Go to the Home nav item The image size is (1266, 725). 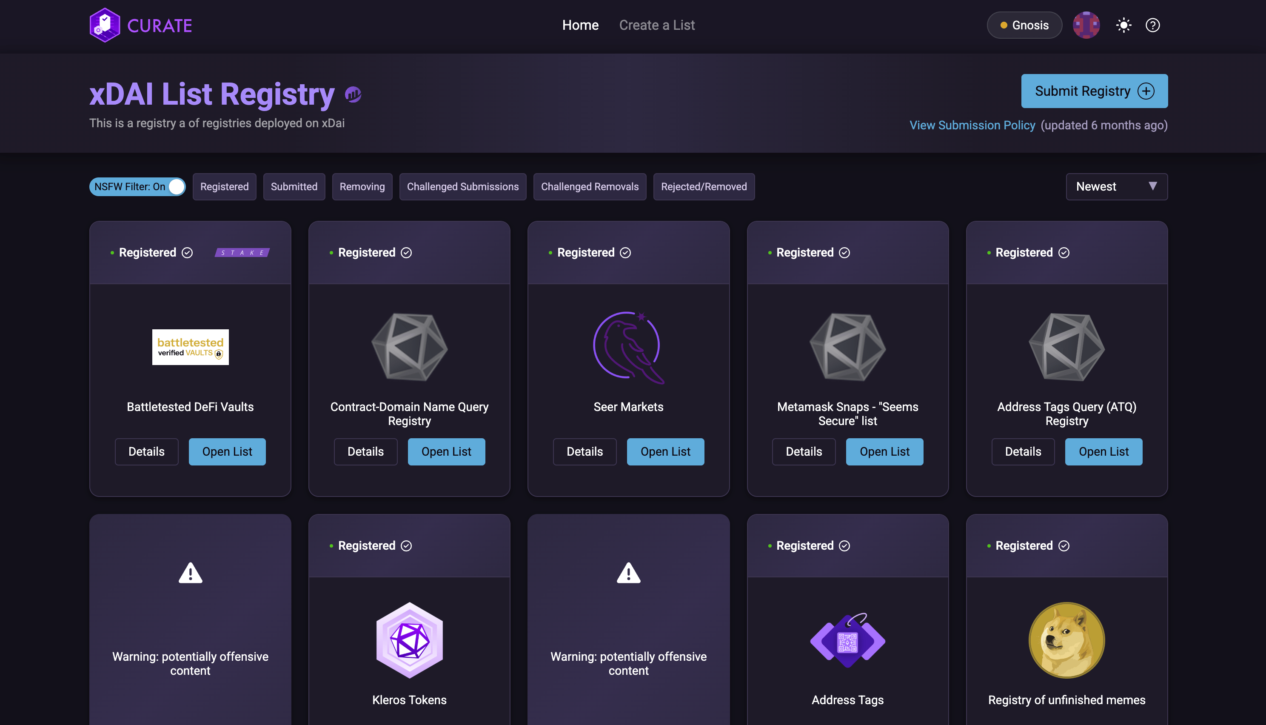click(580, 25)
